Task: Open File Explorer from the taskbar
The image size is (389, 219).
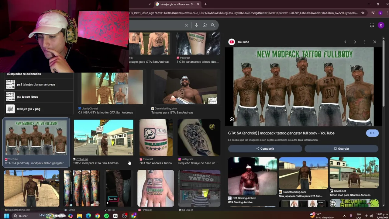Action: [x=79, y=216]
